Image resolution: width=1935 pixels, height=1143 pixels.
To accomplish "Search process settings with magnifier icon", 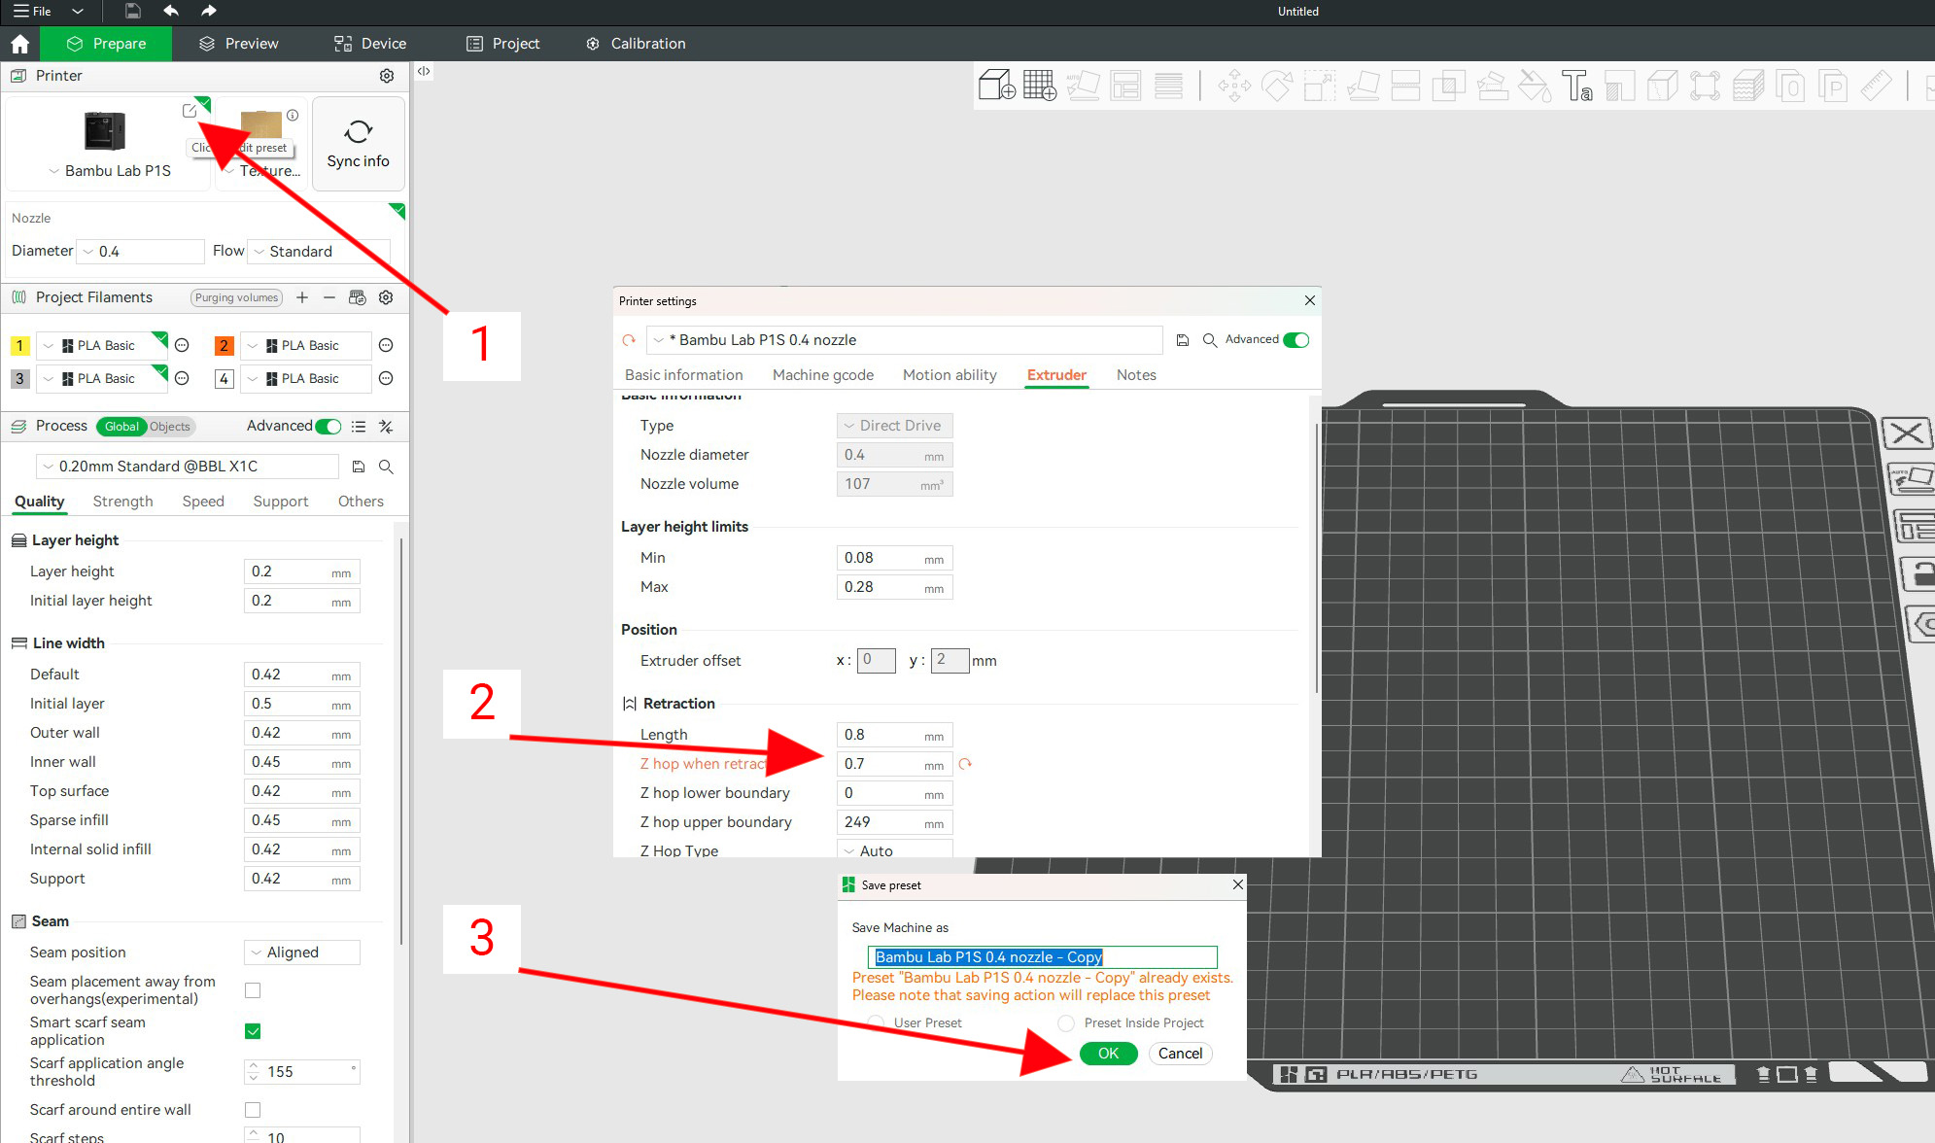I will 386,467.
